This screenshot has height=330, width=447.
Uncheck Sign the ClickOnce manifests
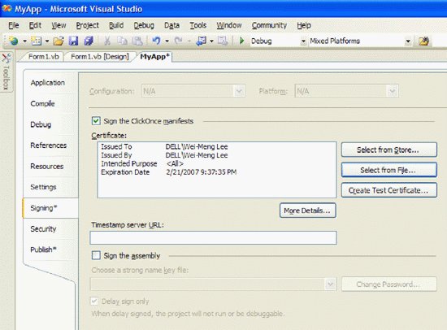(x=96, y=121)
